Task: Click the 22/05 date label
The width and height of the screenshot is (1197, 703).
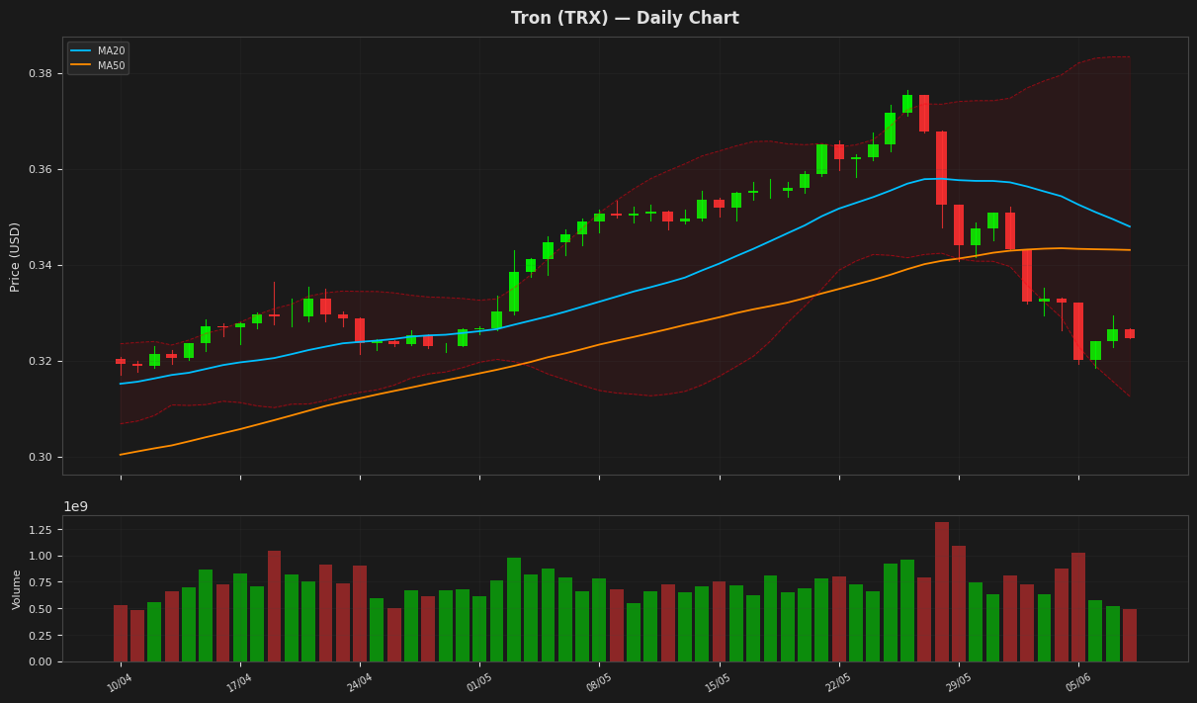Action: 838,683
